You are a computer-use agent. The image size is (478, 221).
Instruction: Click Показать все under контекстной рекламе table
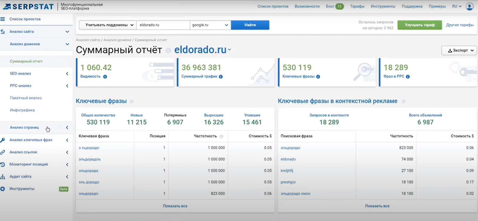[377, 206]
